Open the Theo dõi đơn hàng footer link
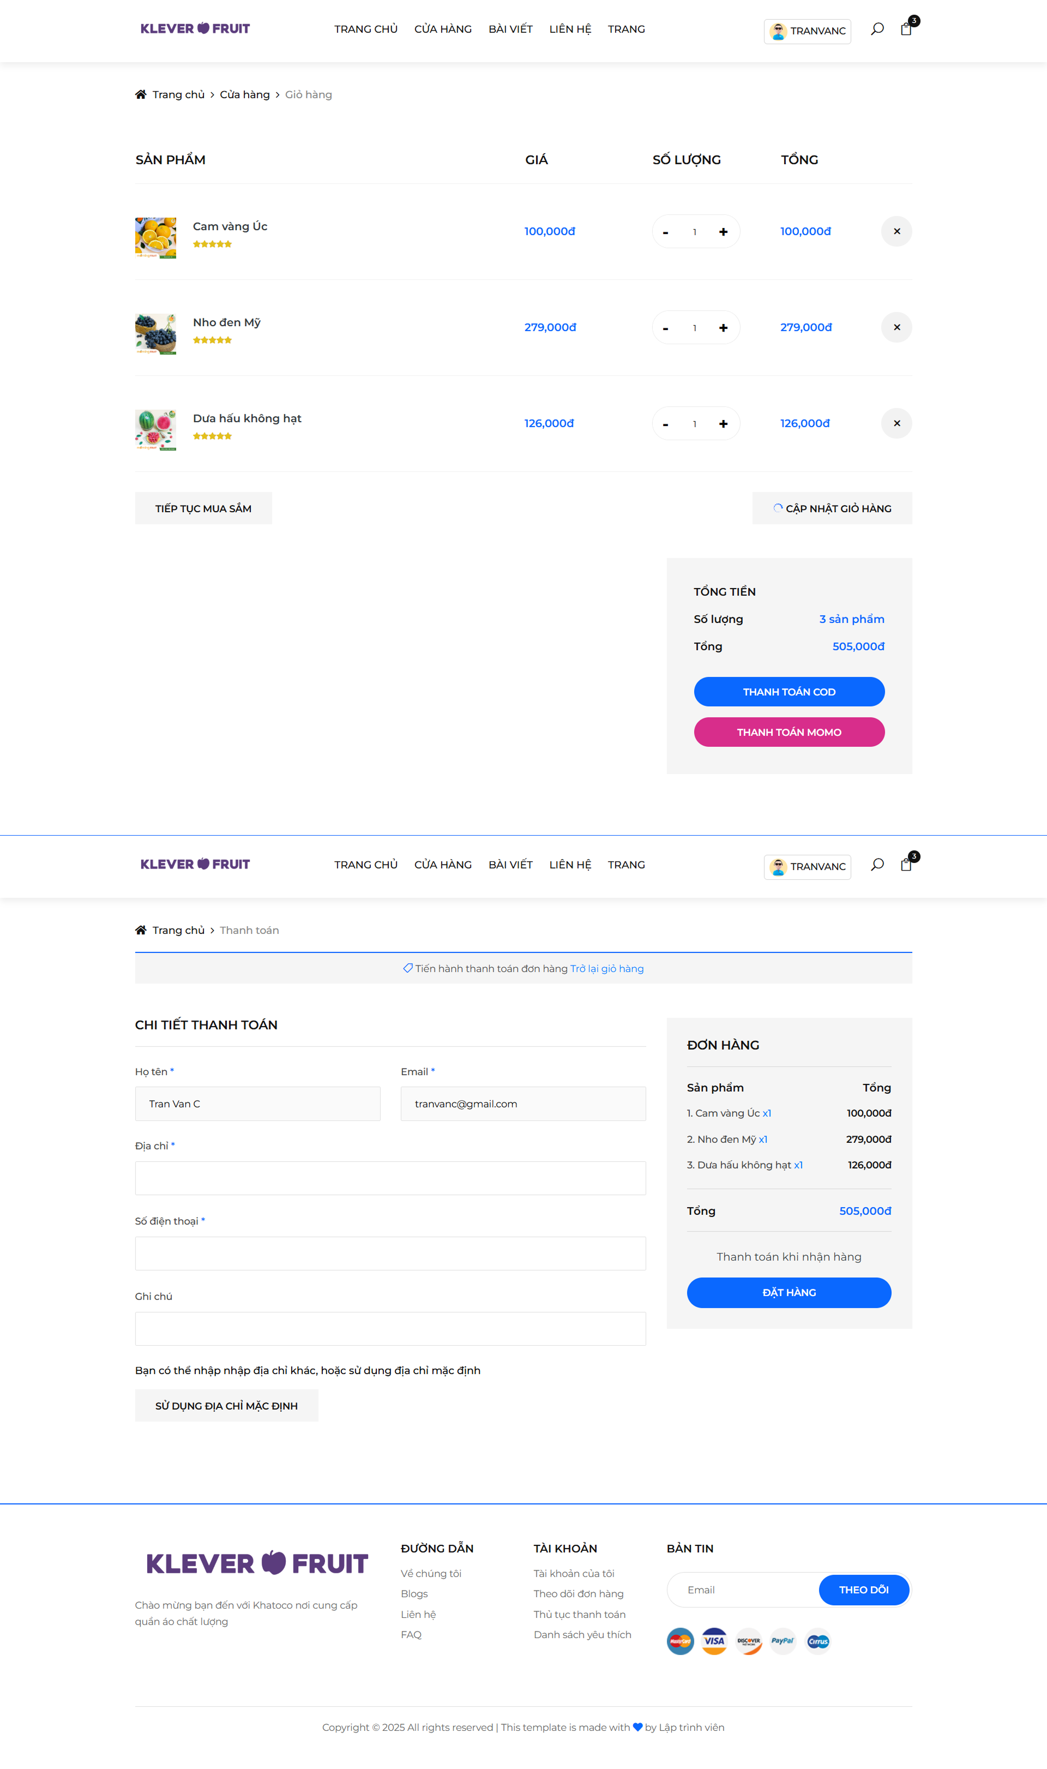 pos(579,1593)
